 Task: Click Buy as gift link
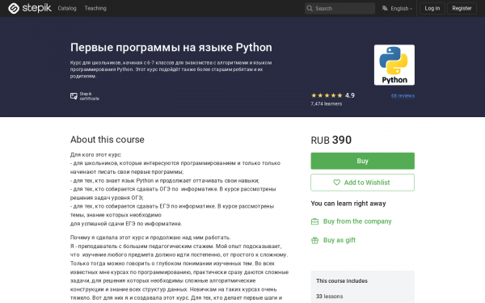pyautogui.click(x=339, y=240)
